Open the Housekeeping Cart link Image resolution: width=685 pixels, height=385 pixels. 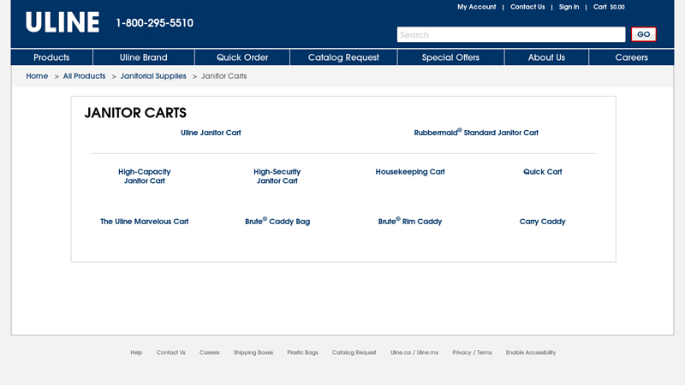click(410, 172)
